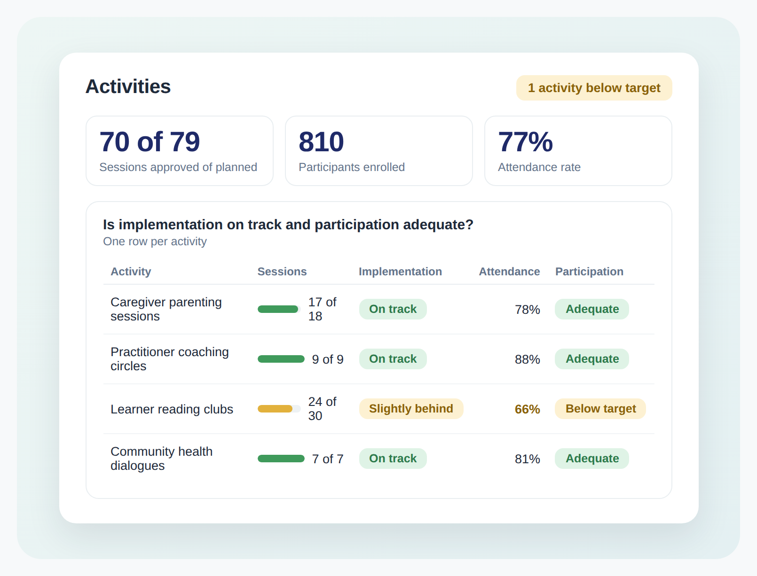Click 'Adequate' badge for Community health dialogues
The image size is (757, 576).
pos(592,459)
